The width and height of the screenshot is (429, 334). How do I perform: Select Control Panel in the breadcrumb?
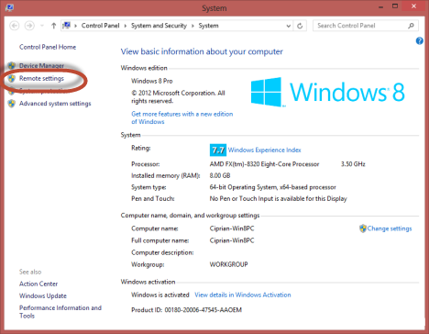click(100, 26)
